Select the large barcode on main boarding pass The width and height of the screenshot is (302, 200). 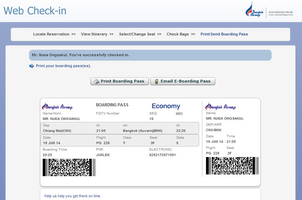point(69,167)
